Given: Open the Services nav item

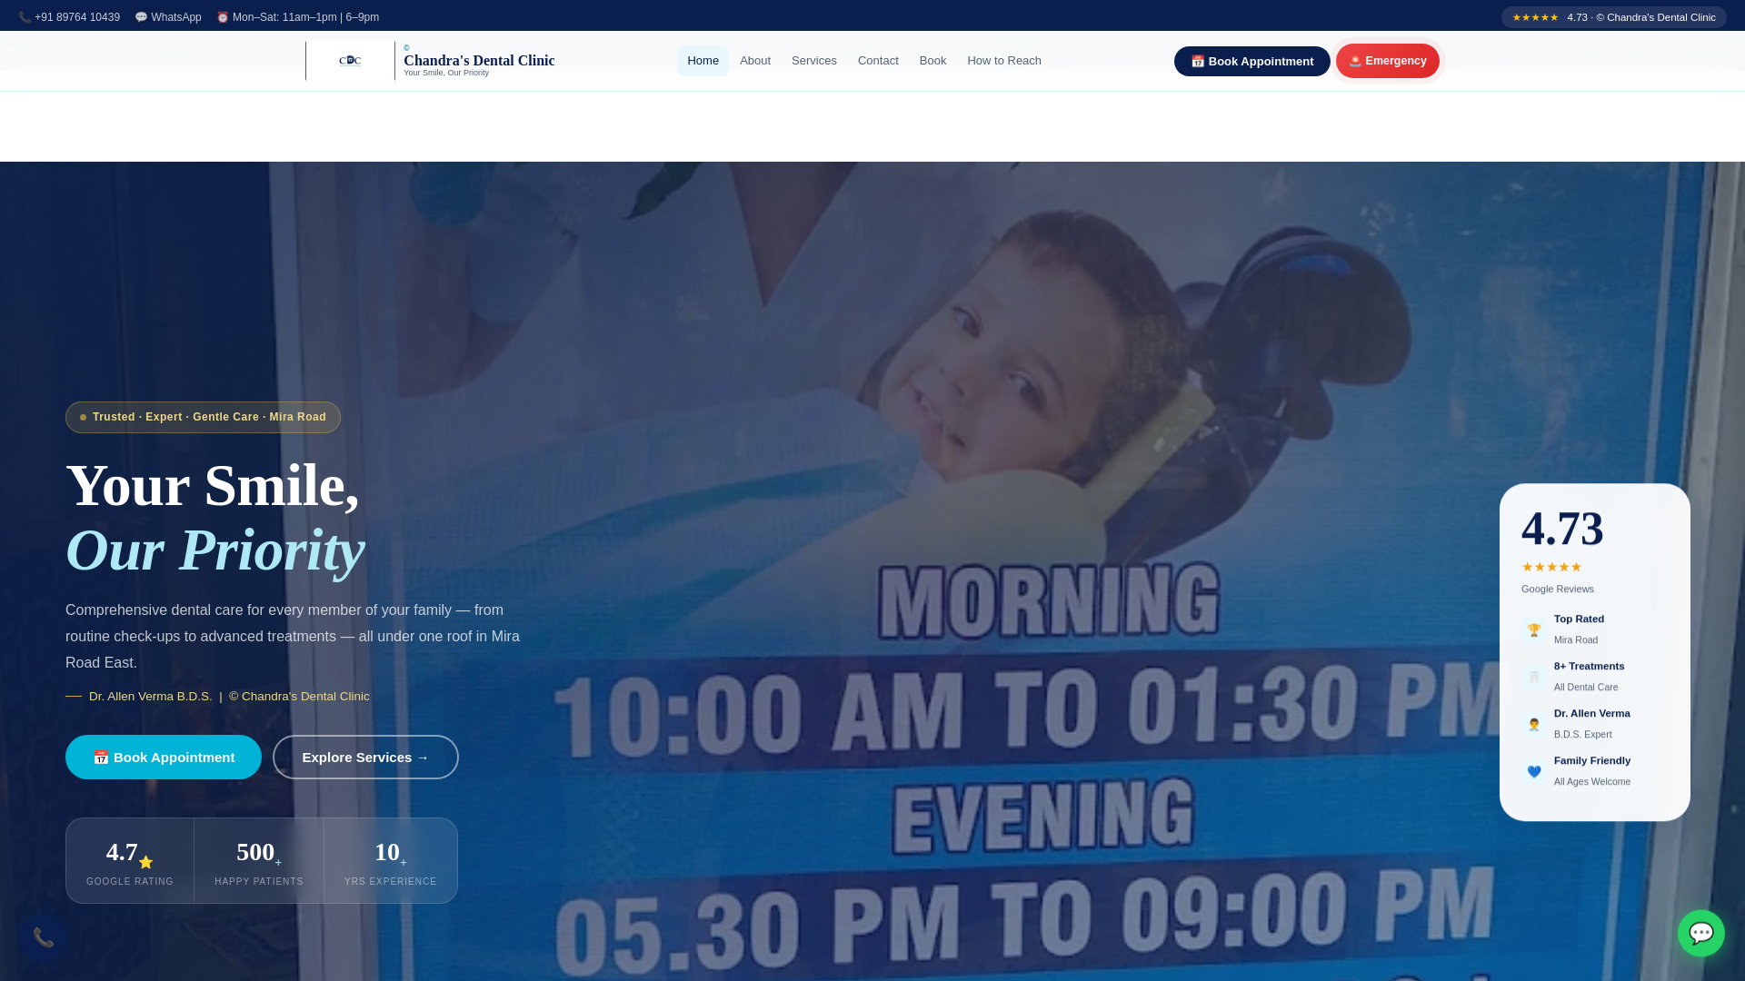Looking at the screenshot, I should pos(814,61).
